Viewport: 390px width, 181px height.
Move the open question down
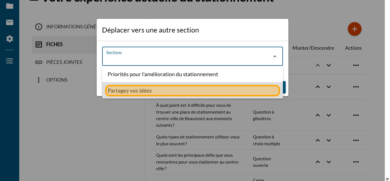click(329, 162)
